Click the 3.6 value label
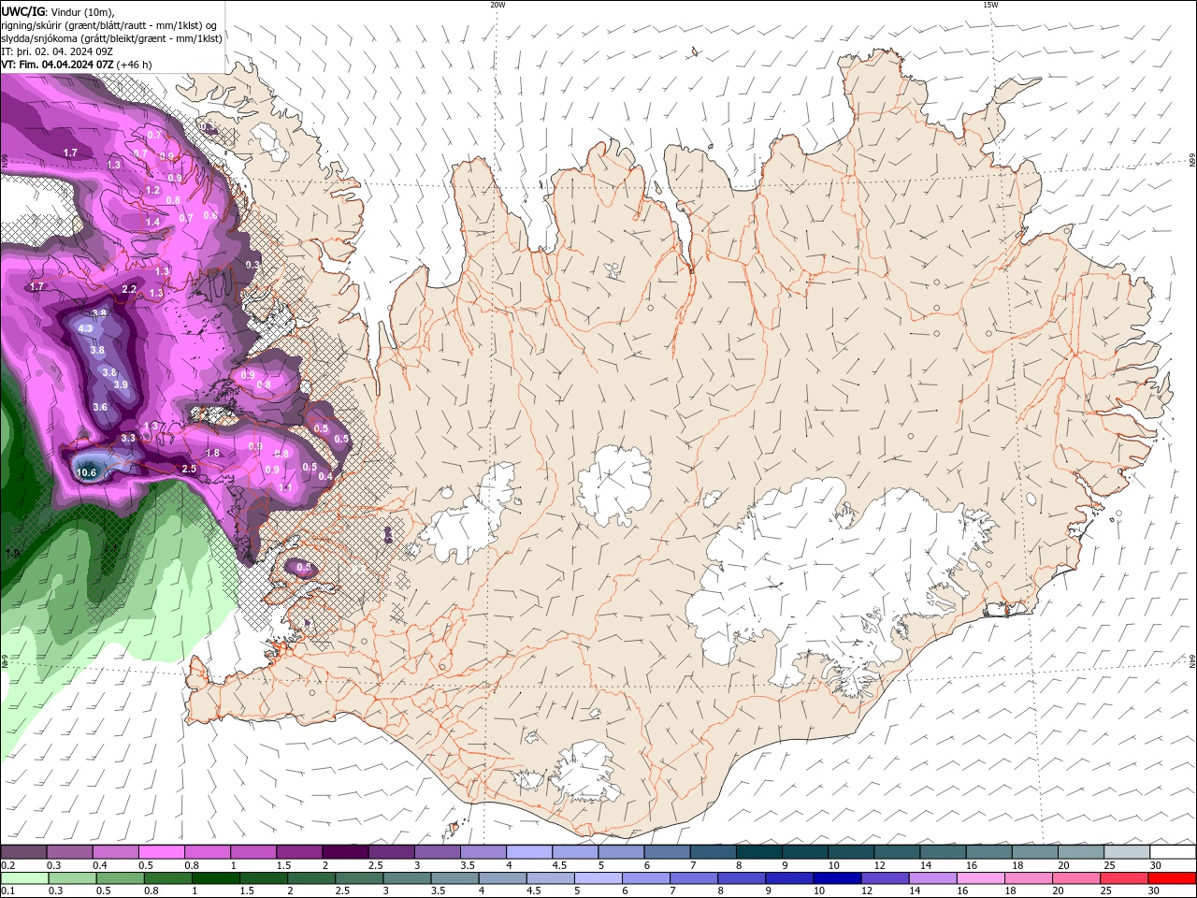The height and width of the screenshot is (898, 1197). pyautogui.click(x=101, y=407)
